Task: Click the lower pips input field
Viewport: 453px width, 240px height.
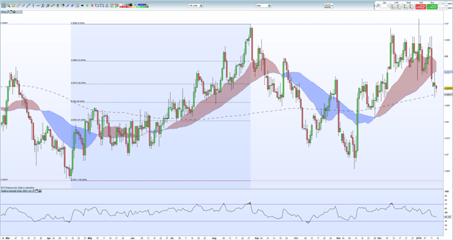Action: [446, 8]
